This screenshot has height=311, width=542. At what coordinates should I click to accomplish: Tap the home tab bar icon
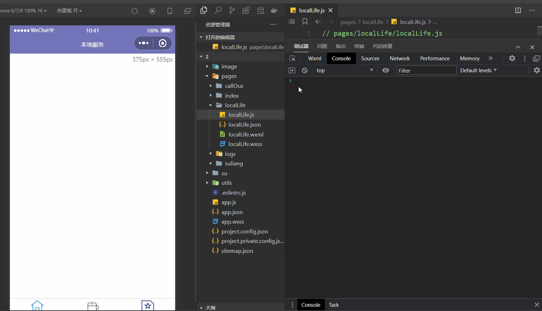point(37,305)
